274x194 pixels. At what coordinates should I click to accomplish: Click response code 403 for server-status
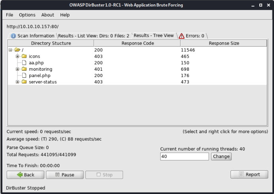pos(98,82)
